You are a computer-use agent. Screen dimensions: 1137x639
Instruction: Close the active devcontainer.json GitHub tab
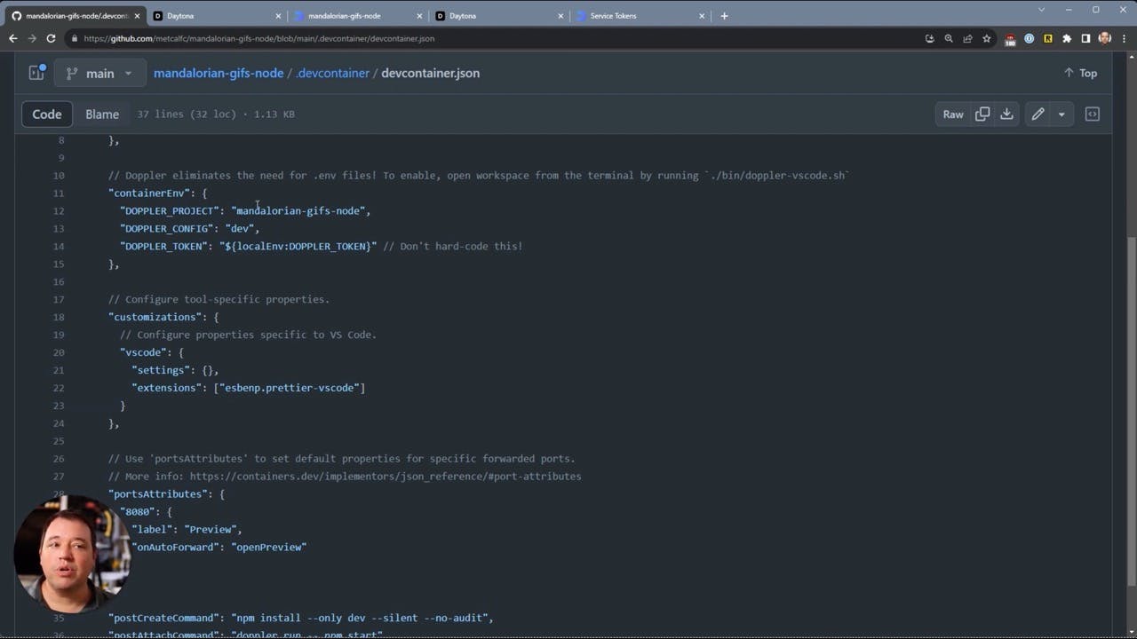137,15
